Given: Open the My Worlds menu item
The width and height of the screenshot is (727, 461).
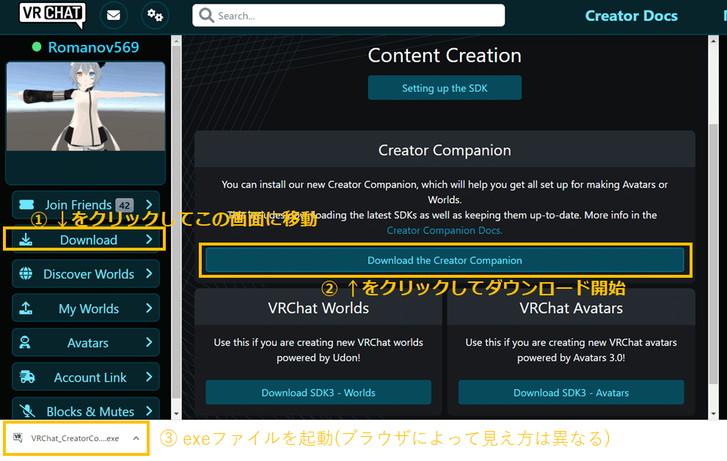Looking at the screenshot, I should [86, 308].
